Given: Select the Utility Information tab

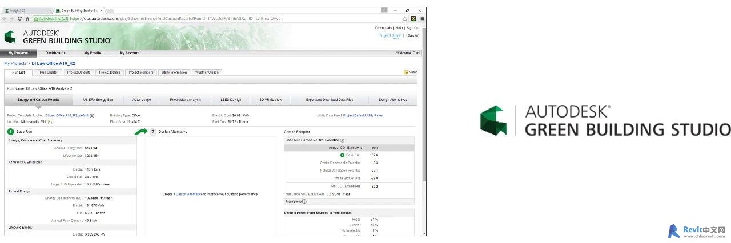Looking at the screenshot, I should pos(174,72).
